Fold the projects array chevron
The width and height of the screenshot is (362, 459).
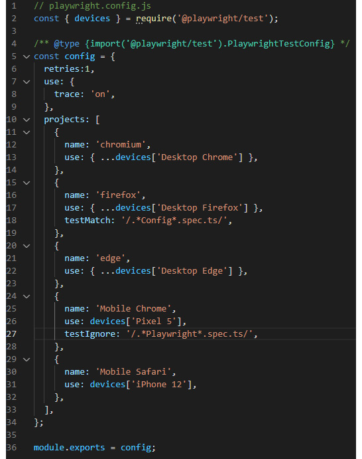[x=27, y=120]
